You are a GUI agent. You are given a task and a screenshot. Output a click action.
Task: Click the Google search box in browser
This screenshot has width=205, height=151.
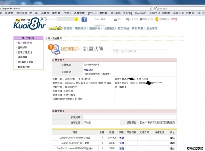coord(180,9)
